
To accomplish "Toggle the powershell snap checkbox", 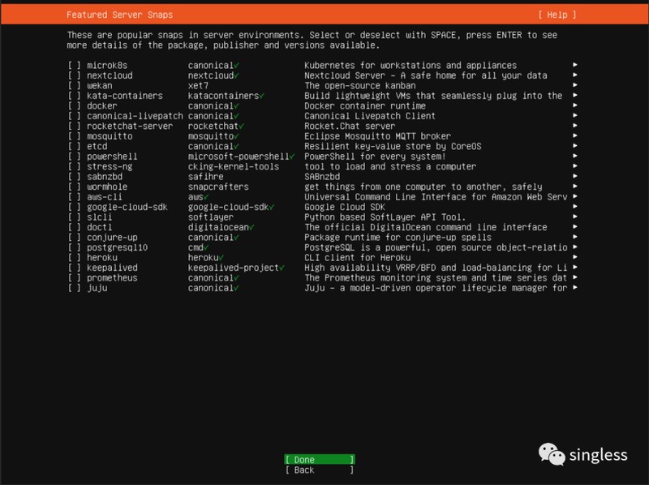I will pos(75,157).
